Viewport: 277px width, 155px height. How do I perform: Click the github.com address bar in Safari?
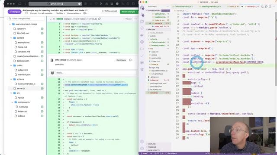coord(55,4)
